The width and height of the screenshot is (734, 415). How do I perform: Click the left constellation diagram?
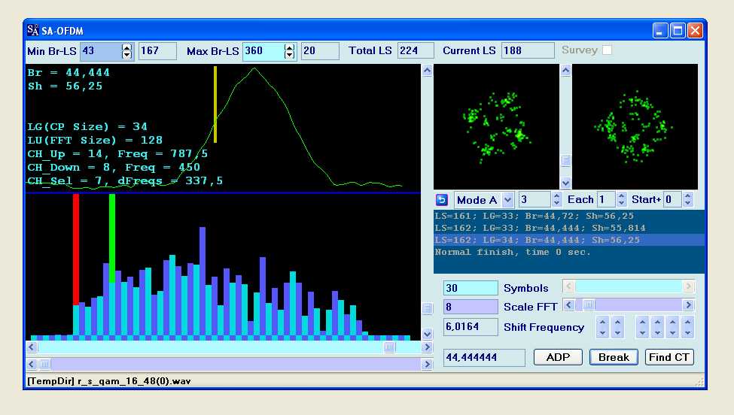click(497, 126)
